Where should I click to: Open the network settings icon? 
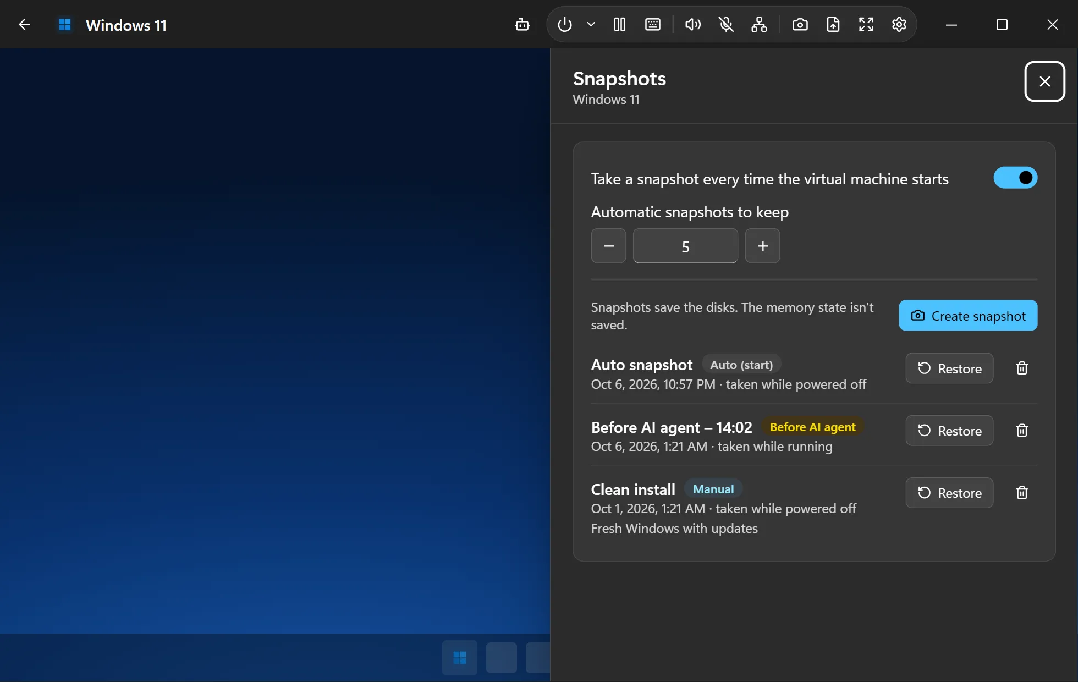759,25
